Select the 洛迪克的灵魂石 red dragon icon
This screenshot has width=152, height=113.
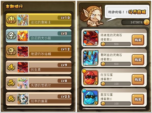click(91, 38)
